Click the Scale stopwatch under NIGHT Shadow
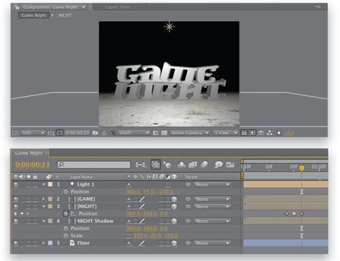Screen dimensions: 340x261 coord(66,236)
